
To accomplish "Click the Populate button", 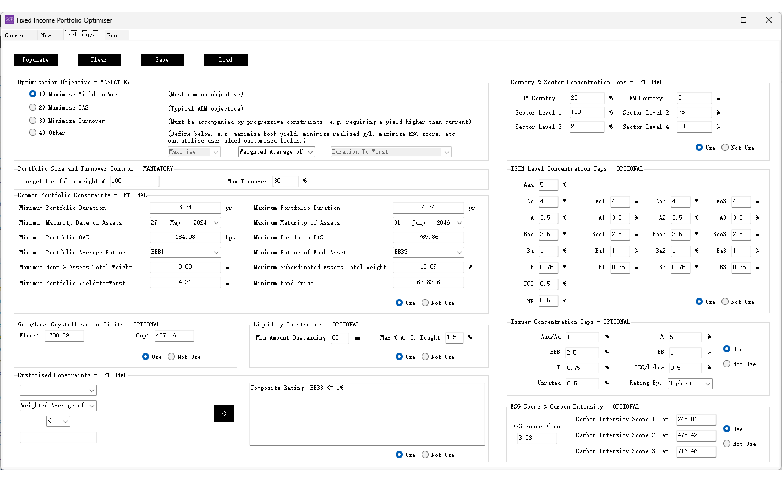I will [x=35, y=59].
